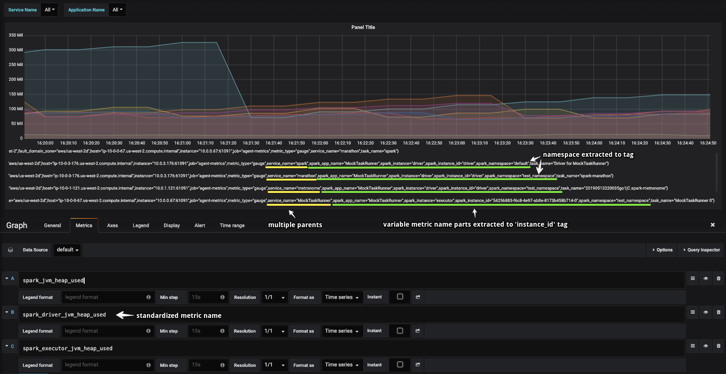Click Min step info icon in query B
This screenshot has width=726, height=374.
(x=223, y=331)
